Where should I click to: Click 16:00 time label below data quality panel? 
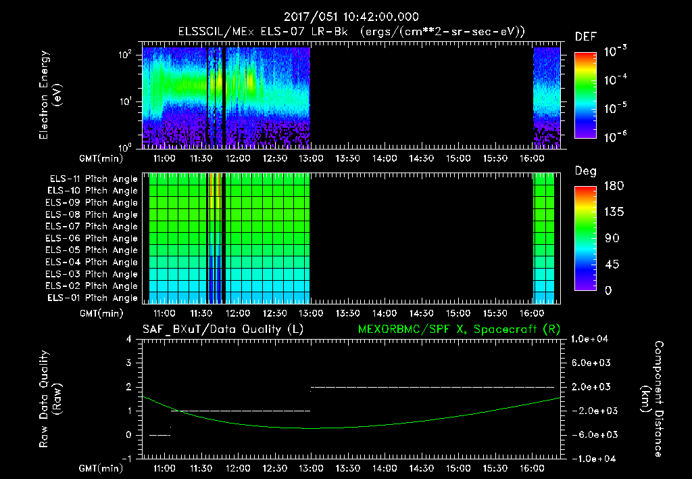pos(532,468)
